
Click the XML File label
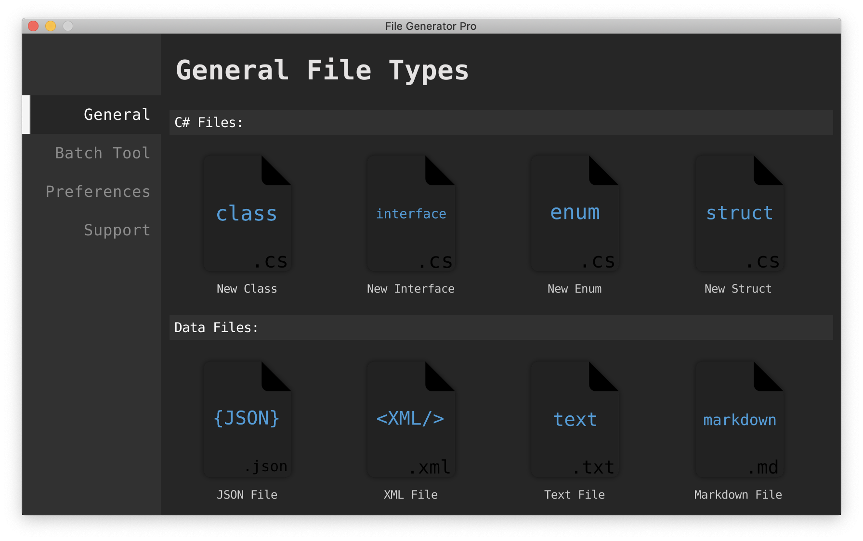411,495
